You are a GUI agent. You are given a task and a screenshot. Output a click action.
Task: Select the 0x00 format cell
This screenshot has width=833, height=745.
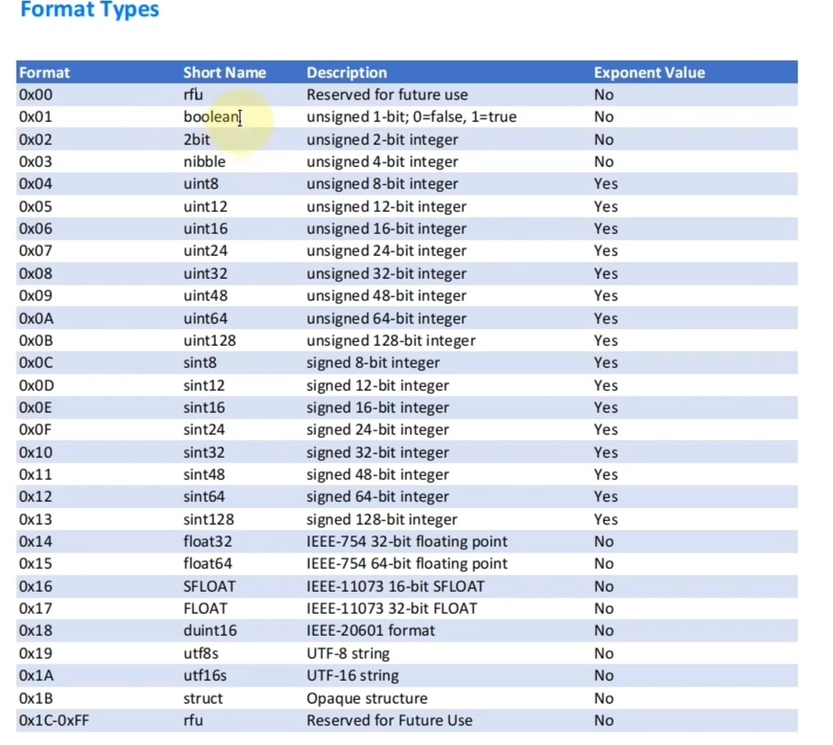tap(36, 95)
